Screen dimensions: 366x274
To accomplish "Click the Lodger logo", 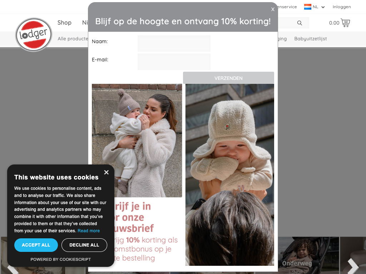I will click(34, 35).
